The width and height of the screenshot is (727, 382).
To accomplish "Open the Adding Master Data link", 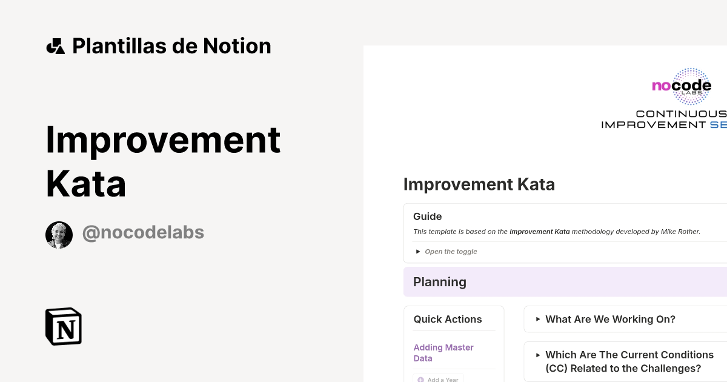I will coord(443,352).
